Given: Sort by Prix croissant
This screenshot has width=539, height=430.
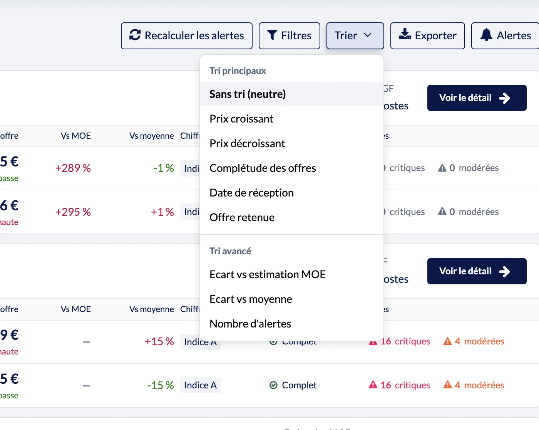Looking at the screenshot, I should pos(292,119).
